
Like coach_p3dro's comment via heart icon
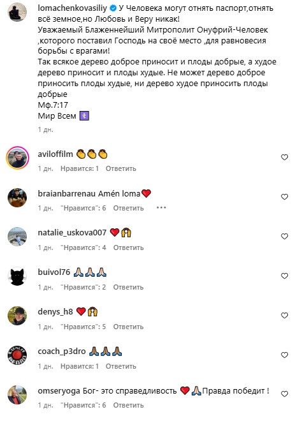[x=284, y=355]
